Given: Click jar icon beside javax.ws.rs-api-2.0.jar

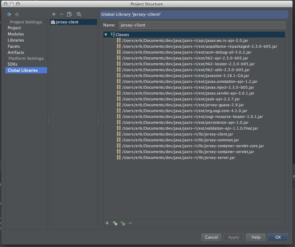Looking at the screenshot, I should coord(119,40).
